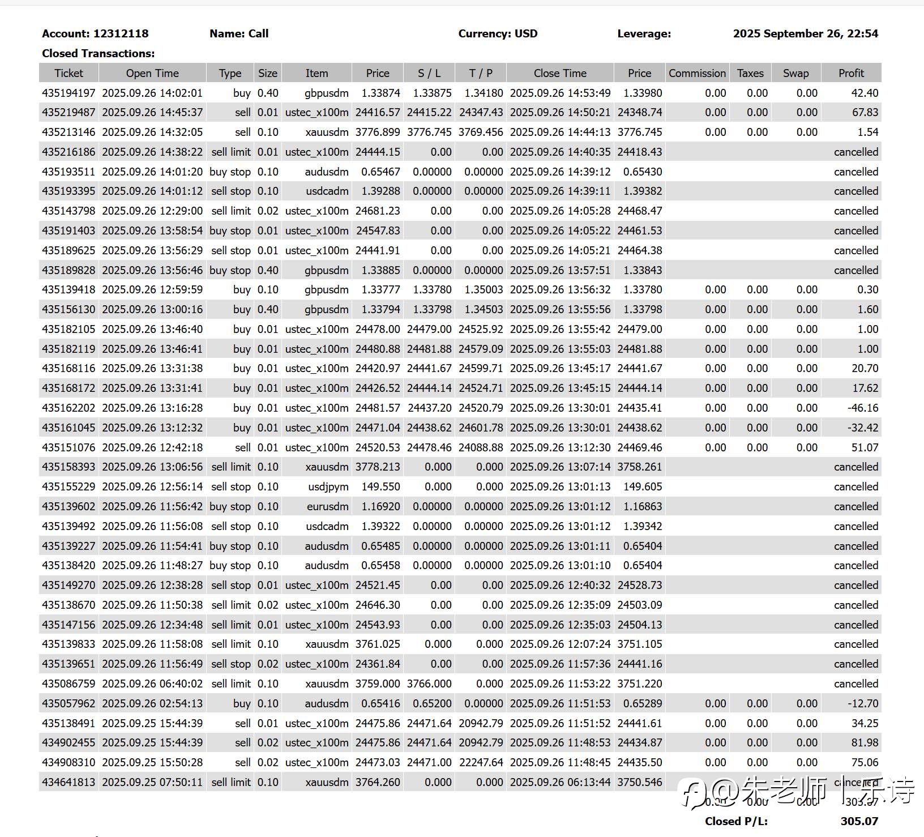This screenshot has width=924, height=837.
Task: Select the eurusdm item cell
Action: pos(328,506)
